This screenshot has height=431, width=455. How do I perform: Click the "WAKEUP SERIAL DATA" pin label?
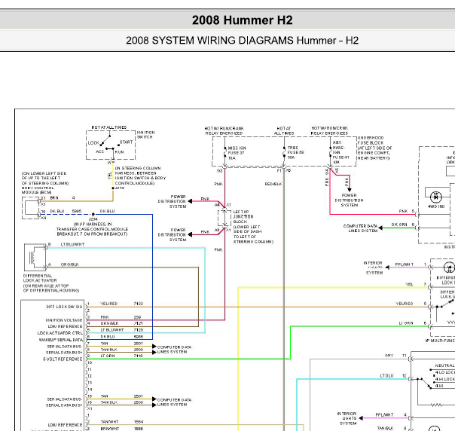[61, 340]
